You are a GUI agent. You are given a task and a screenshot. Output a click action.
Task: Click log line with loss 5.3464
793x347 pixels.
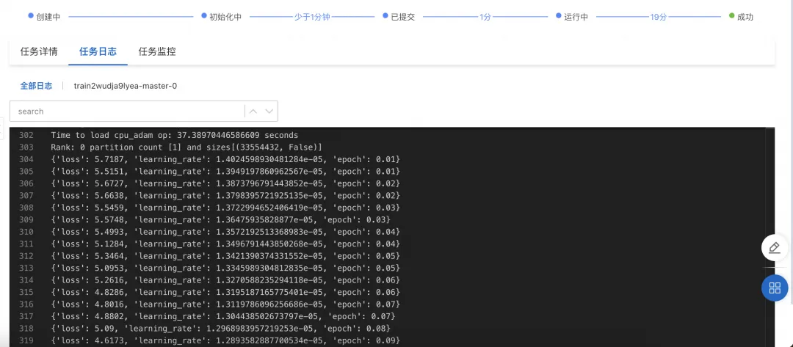click(x=225, y=256)
